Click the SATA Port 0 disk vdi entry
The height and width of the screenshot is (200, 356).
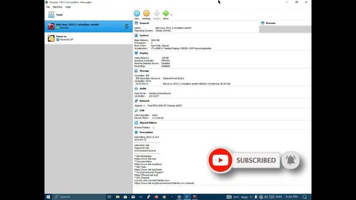(x=196, y=84)
